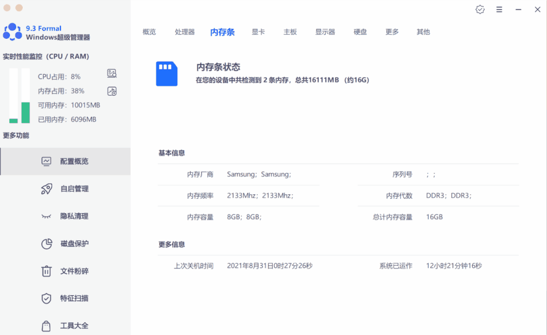Open 隐私清理 in the sidebar
Viewport: 547px width, 335px height.
[x=65, y=216]
